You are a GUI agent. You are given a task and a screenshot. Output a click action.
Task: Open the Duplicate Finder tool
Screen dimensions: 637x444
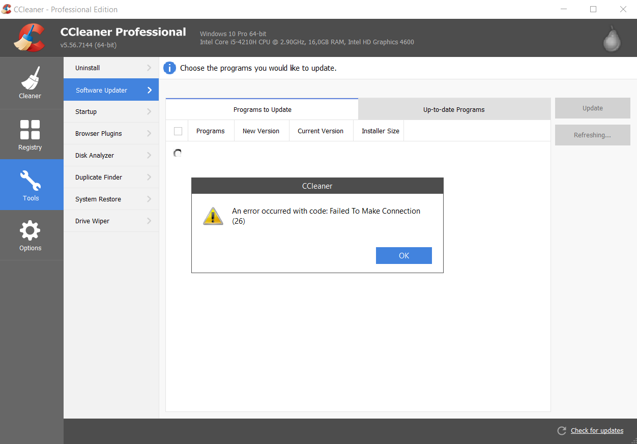(x=99, y=177)
